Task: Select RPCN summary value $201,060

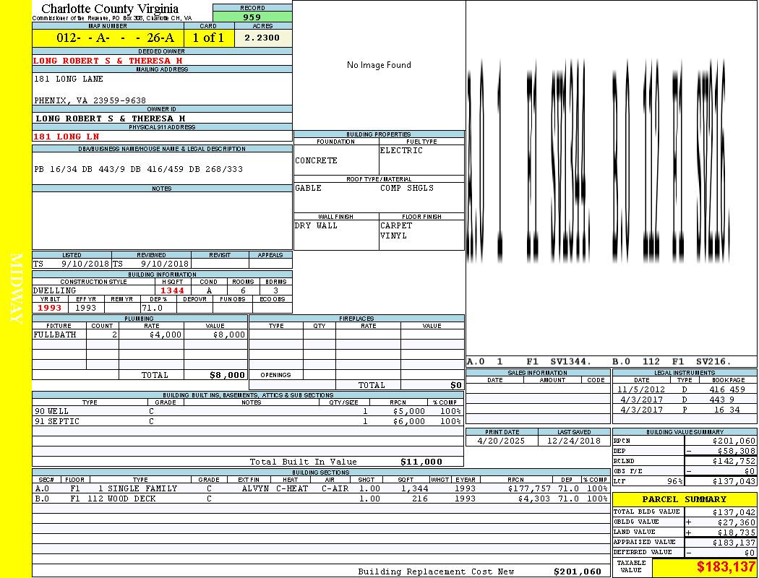Action: [734, 441]
